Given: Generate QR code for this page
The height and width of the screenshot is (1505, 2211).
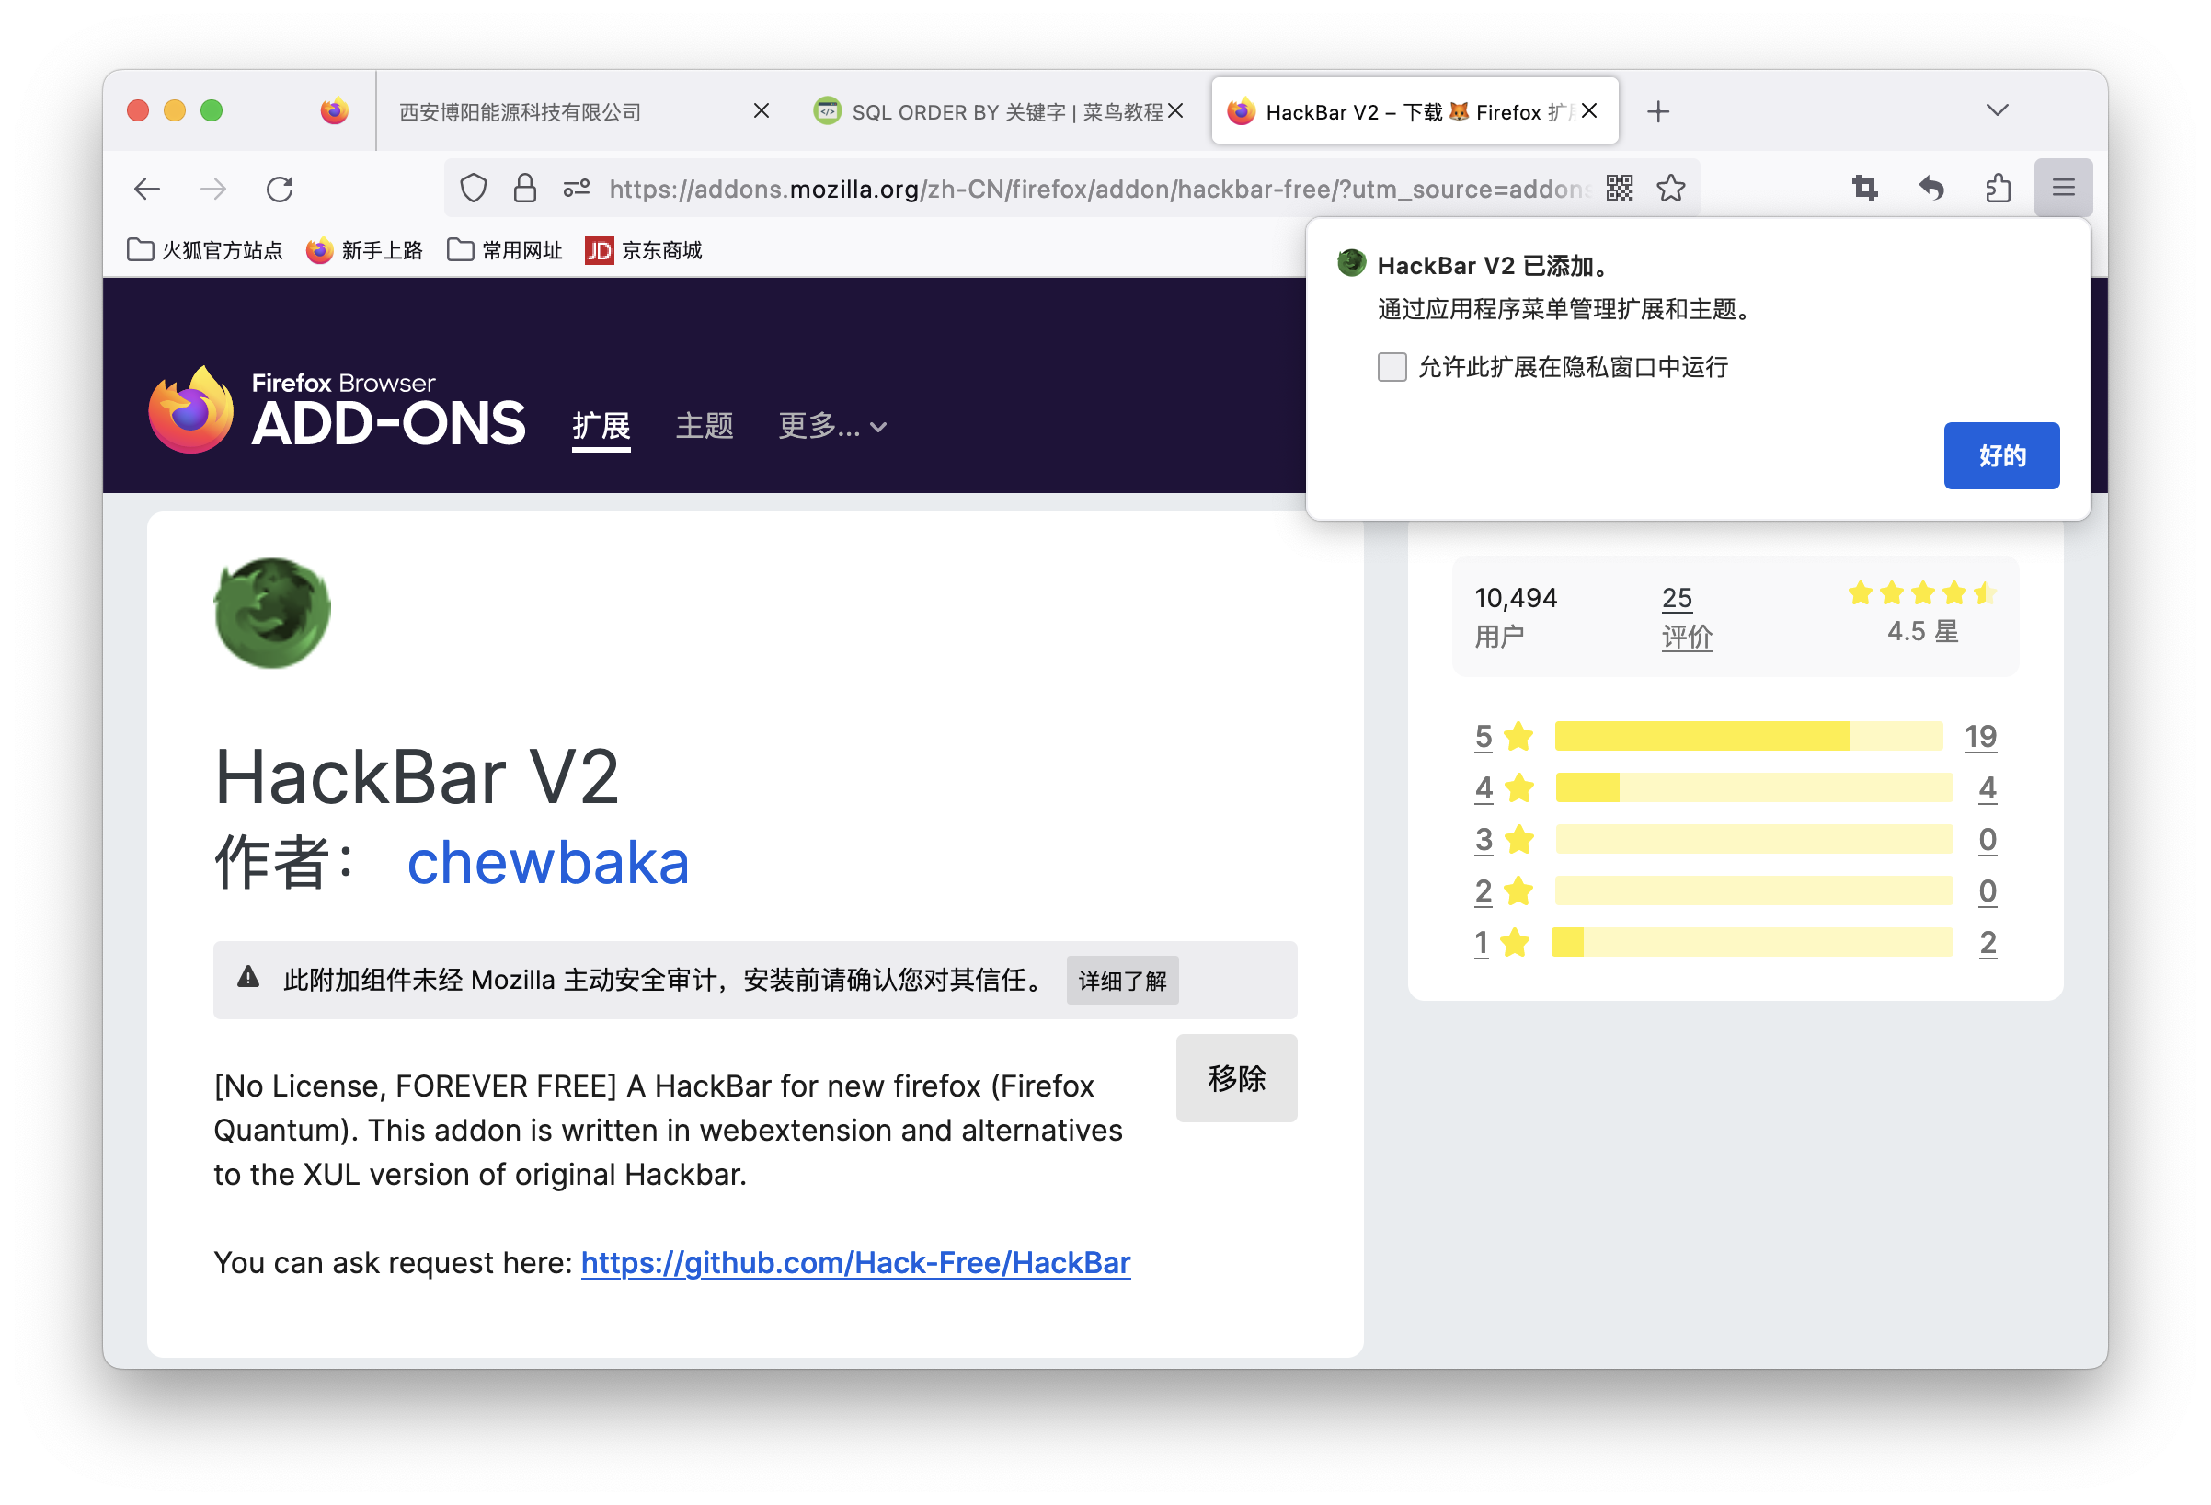Looking at the screenshot, I should (x=1619, y=189).
